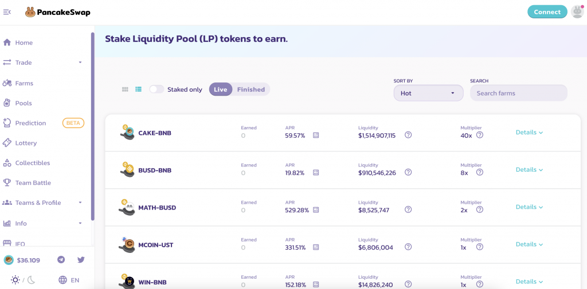Show multiplier help for MCOIN-UST
Viewport: 587px width, 289px height.
click(480, 247)
